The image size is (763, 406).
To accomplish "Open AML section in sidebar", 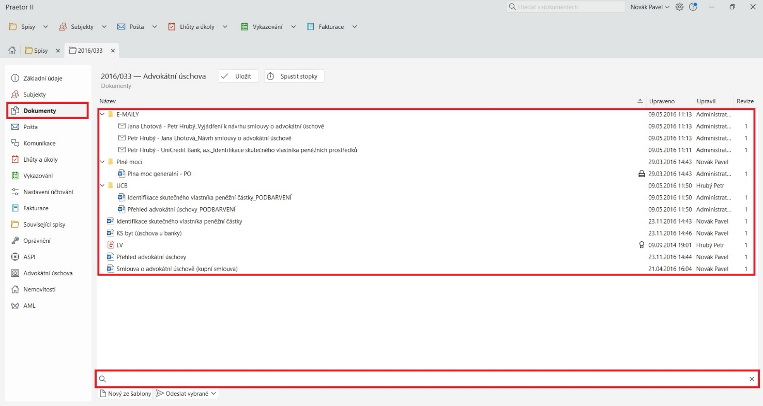I will coord(29,306).
